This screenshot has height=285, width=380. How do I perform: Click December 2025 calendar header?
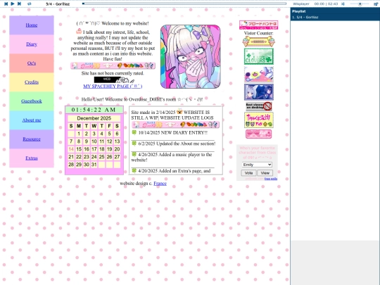point(94,118)
